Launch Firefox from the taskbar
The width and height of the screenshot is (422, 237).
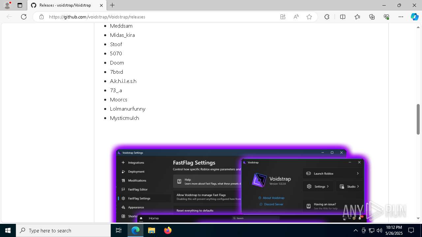click(167, 230)
